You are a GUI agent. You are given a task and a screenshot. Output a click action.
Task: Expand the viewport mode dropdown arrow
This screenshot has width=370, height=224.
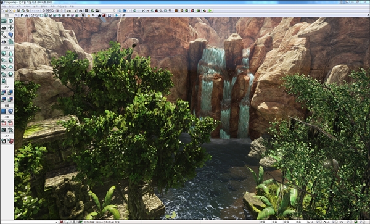pos(16,15)
